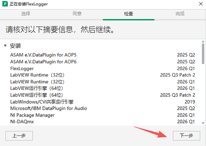The width and height of the screenshot is (206, 146).
Task: Click the 2026 Q1 version of NI-DAQmx
Action: (x=186, y=122)
